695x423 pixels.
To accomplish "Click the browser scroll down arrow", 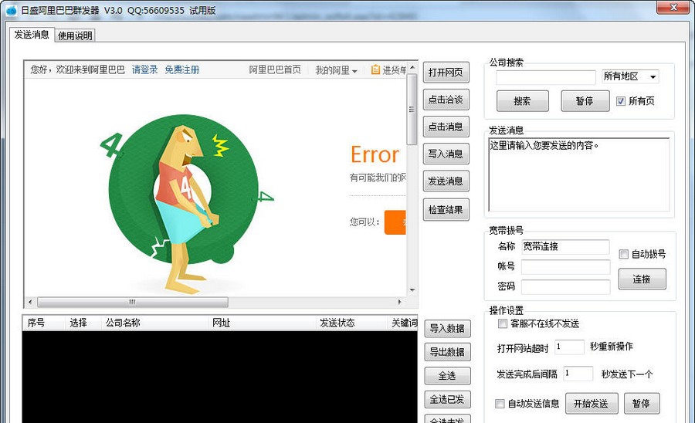I will [x=412, y=290].
